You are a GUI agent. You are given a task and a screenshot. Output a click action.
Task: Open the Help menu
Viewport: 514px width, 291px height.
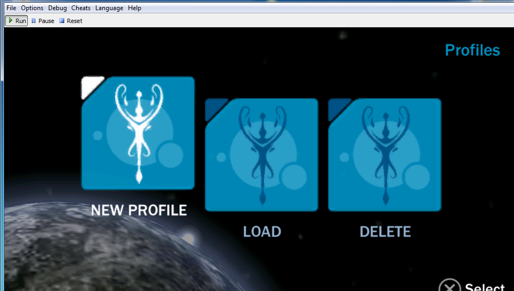(134, 8)
